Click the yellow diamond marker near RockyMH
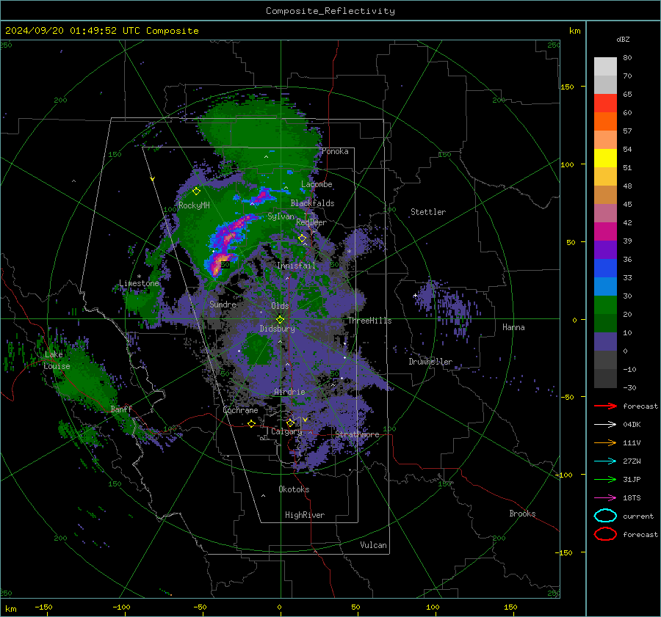Viewport: 661px width, 617px height. click(196, 191)
